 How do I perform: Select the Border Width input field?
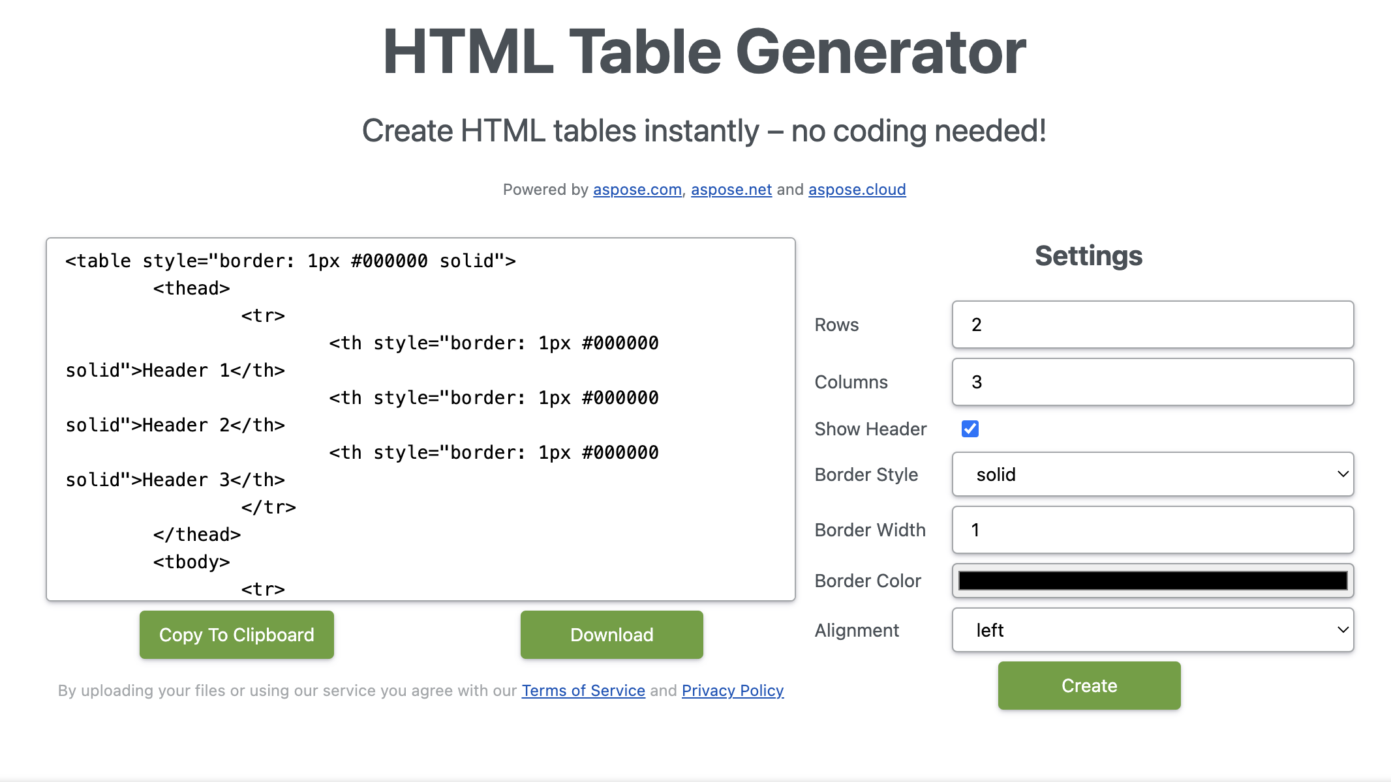[1152, 530]
